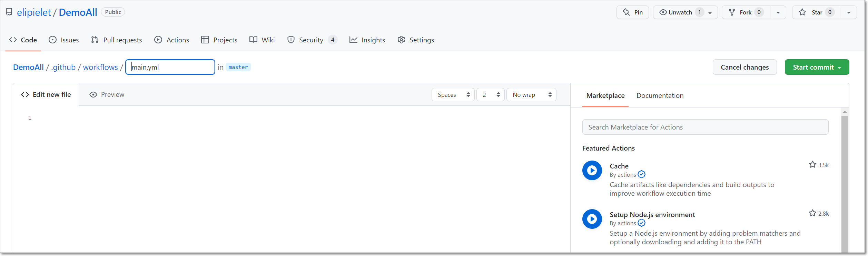The image size is (868, 256).
Task: Click the Security alerts count badge 4
Action: tap(332, 40)
